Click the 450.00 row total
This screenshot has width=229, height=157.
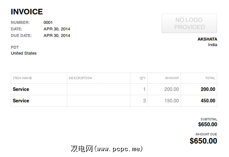(208, 100)
